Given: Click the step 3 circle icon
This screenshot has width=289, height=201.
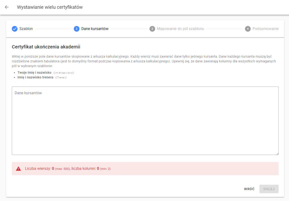Looking at the screenshot, I should click(152, 29).
